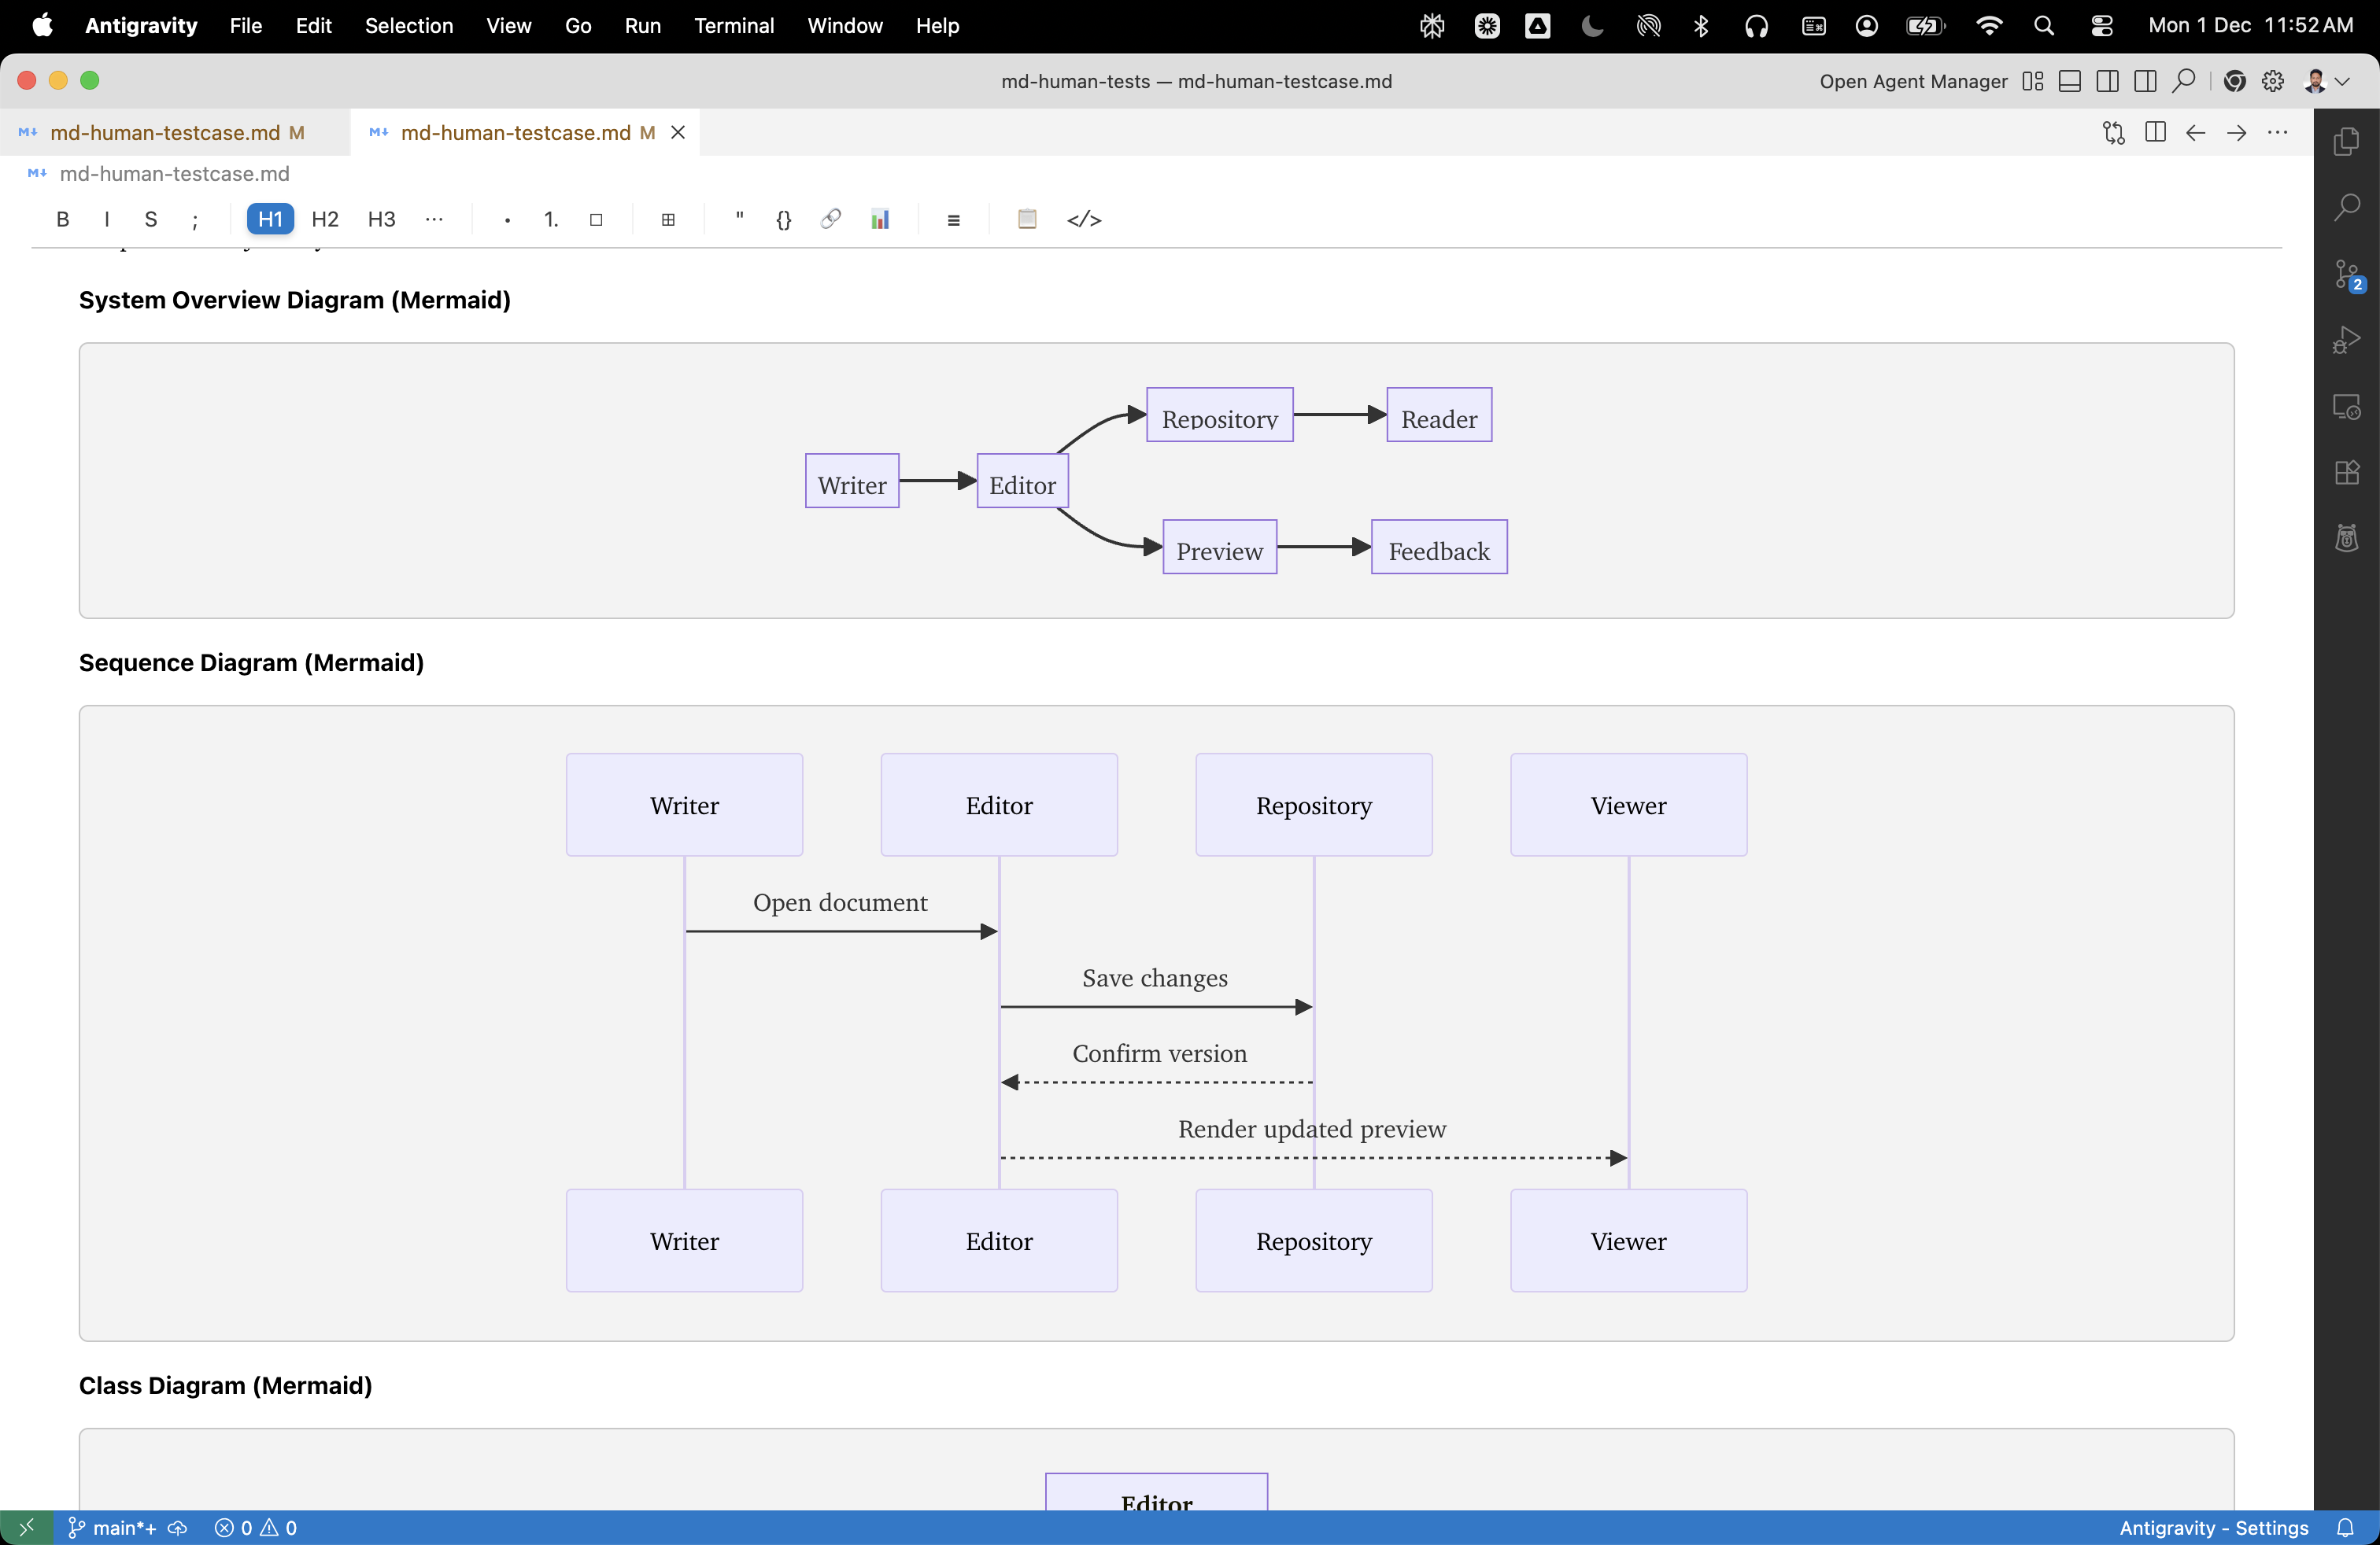Insert a table from the toolbar
Screen dimensions: 2380x1545
(x=668, y=219)
